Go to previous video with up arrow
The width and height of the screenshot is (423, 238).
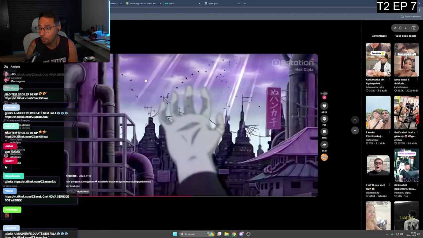(x=355, y=120)
